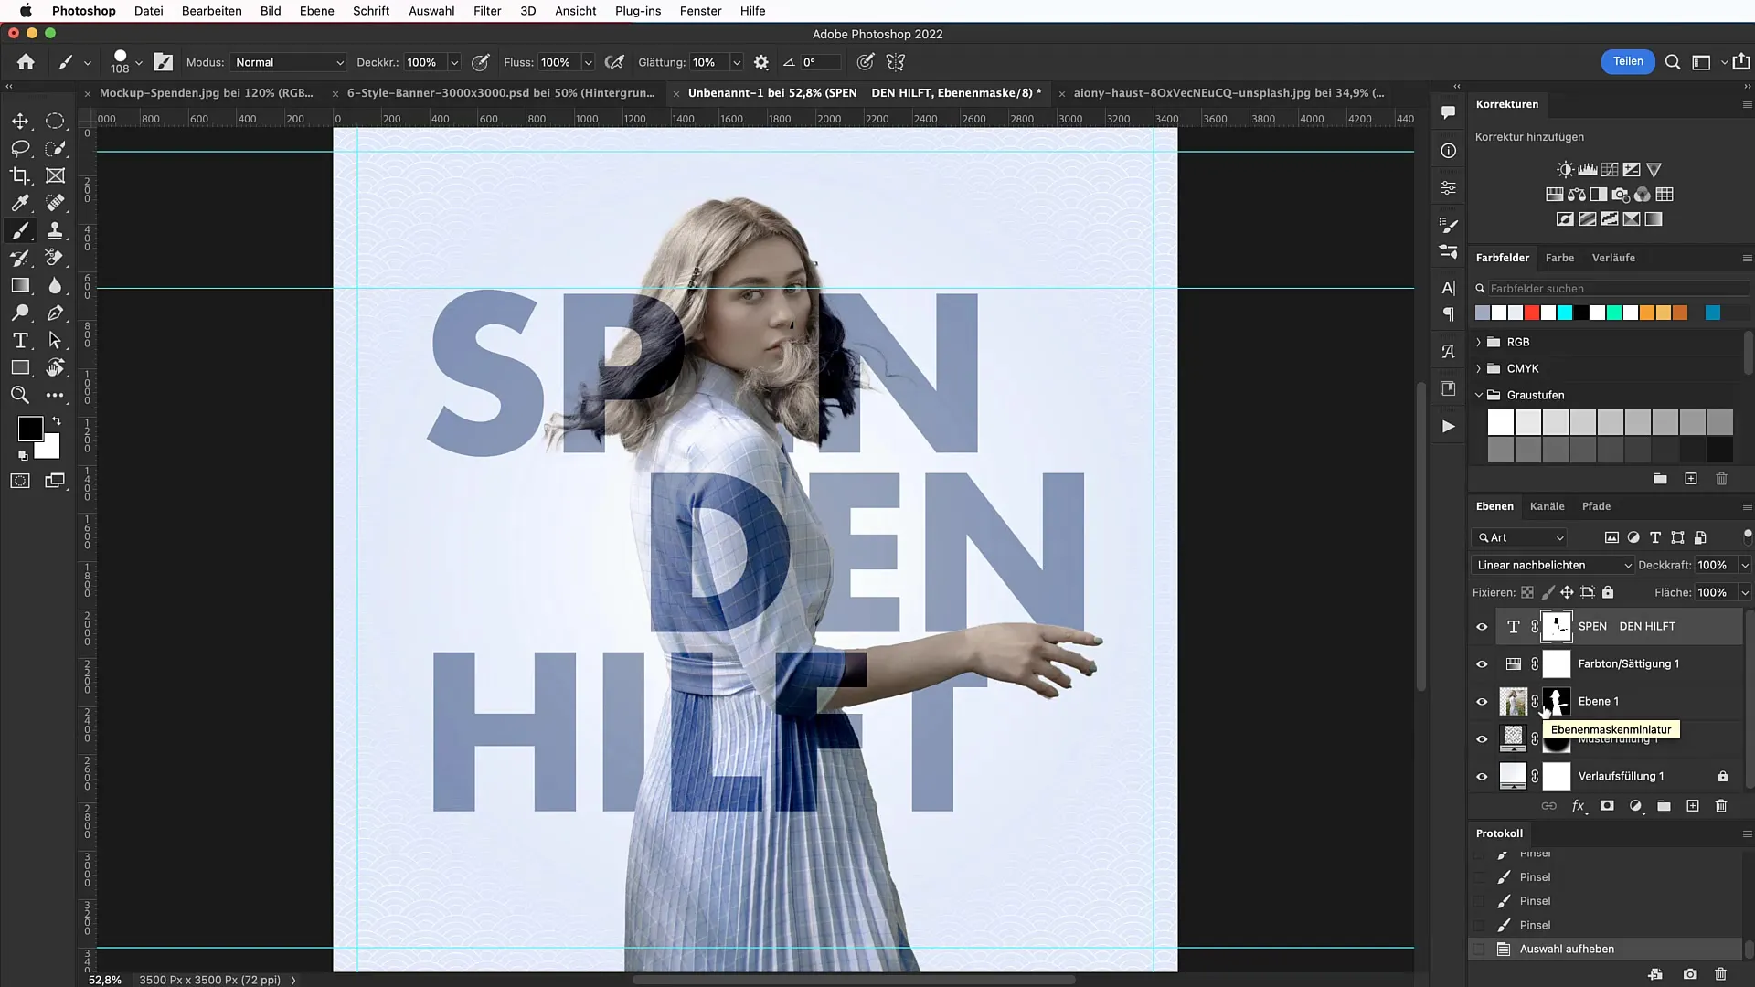
Task: Select the Lasso tool
Action: [20, 148]
